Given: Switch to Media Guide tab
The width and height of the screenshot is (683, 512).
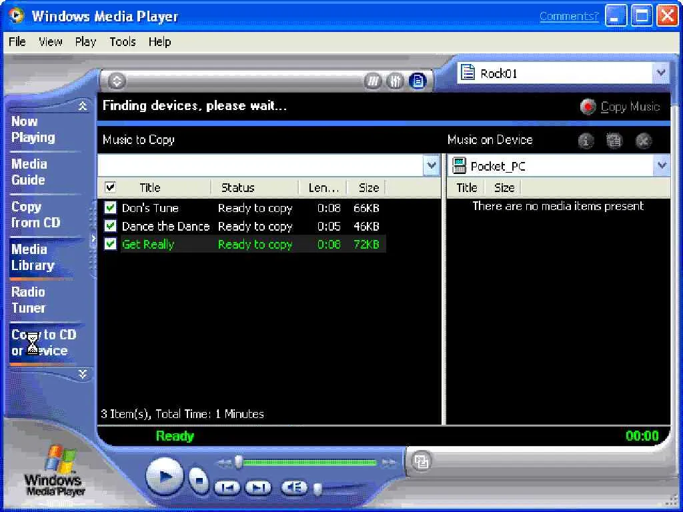Looking at the screenshot, I should click(46, 172).
